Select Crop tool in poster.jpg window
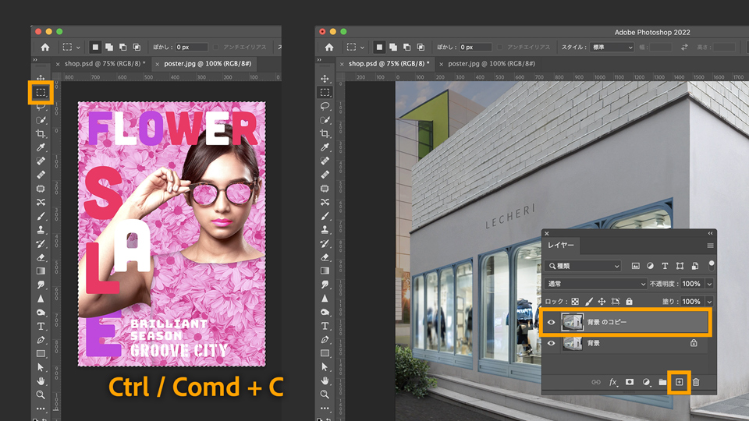The width and height of the screenshot is (749, 421). [x=41, y=133]
